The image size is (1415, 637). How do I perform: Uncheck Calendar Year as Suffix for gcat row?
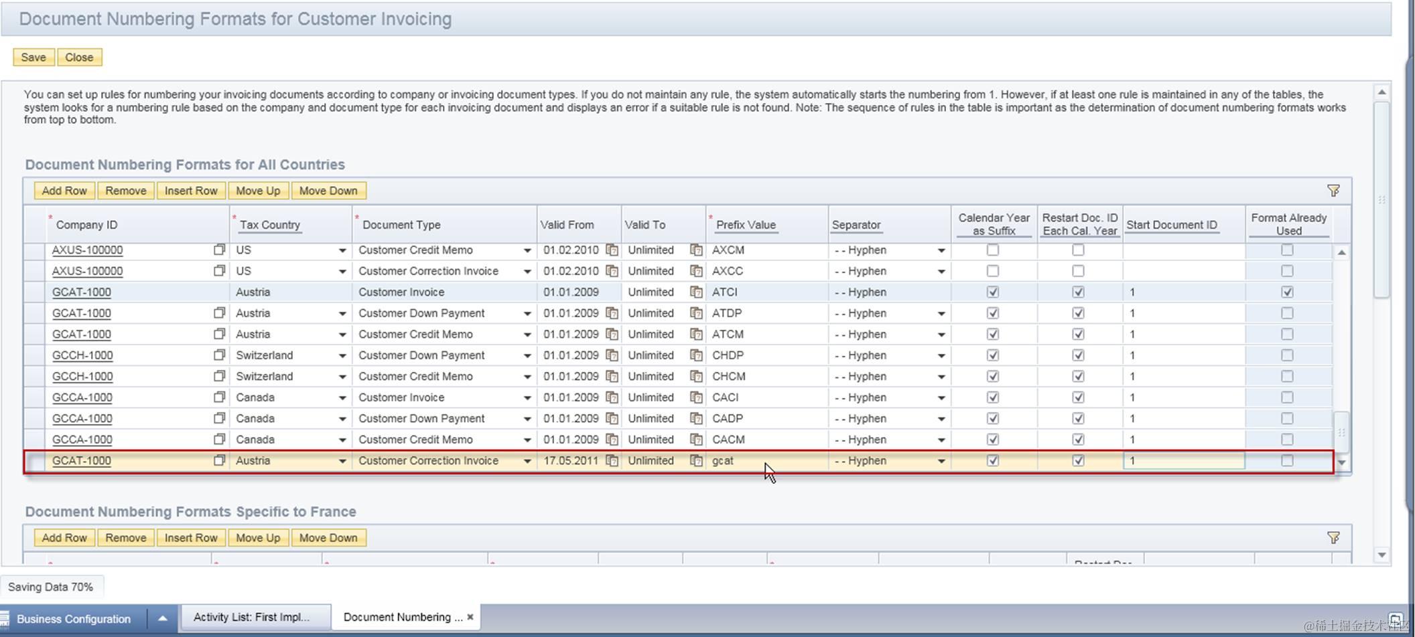993,460
